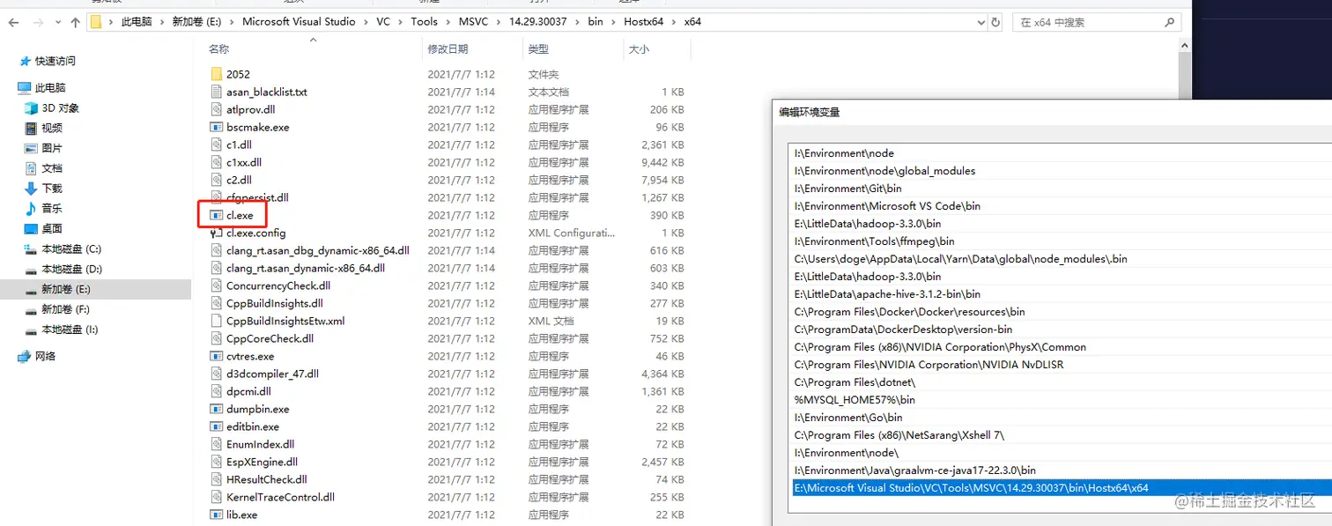Expand the chevron after bin breadcrumb
This screenshot has width=1332, height=526.
[611, 22]
